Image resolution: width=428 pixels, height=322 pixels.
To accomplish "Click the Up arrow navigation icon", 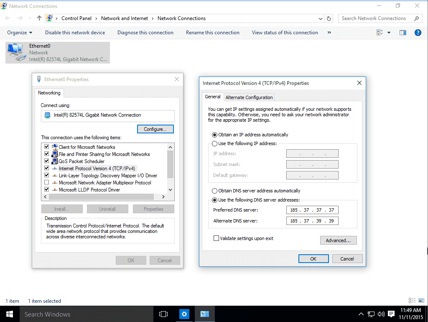I will pos(39,18).
